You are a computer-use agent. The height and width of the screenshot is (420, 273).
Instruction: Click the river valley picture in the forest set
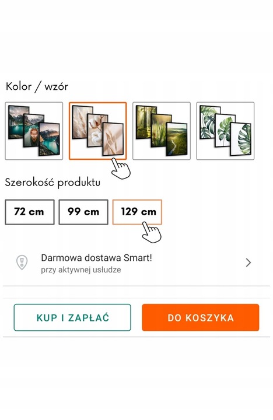click(177, 139)
